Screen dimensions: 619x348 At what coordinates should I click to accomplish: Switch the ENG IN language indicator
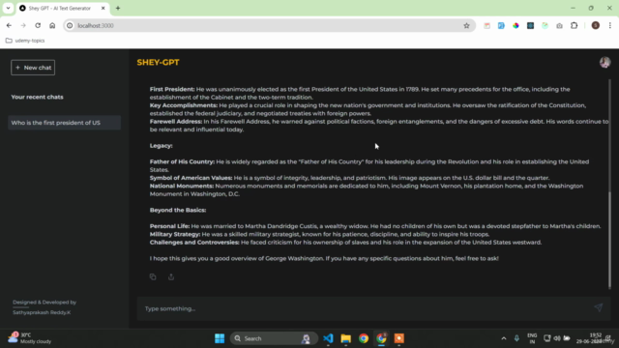click(532, 338)
